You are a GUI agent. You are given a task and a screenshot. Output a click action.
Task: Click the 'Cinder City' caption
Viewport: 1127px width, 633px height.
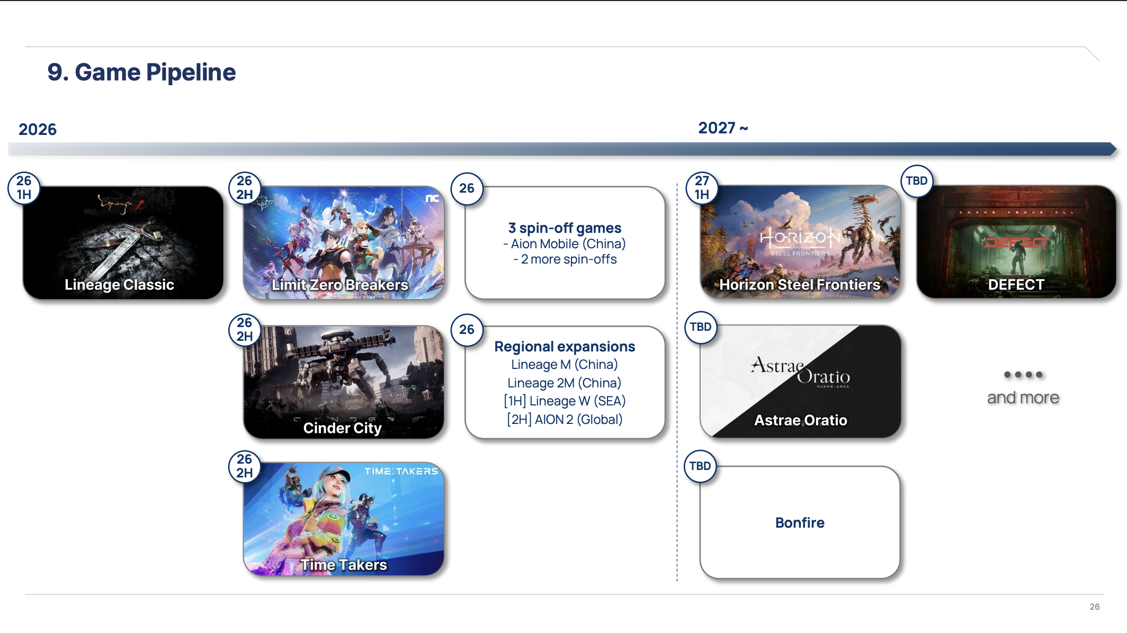(x=342, y=428)
